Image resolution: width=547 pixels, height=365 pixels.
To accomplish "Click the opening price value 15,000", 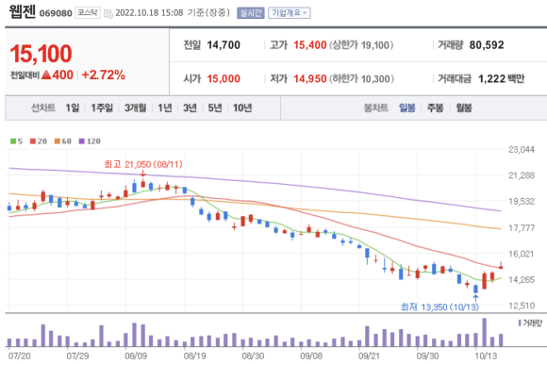I will [224, 79].
